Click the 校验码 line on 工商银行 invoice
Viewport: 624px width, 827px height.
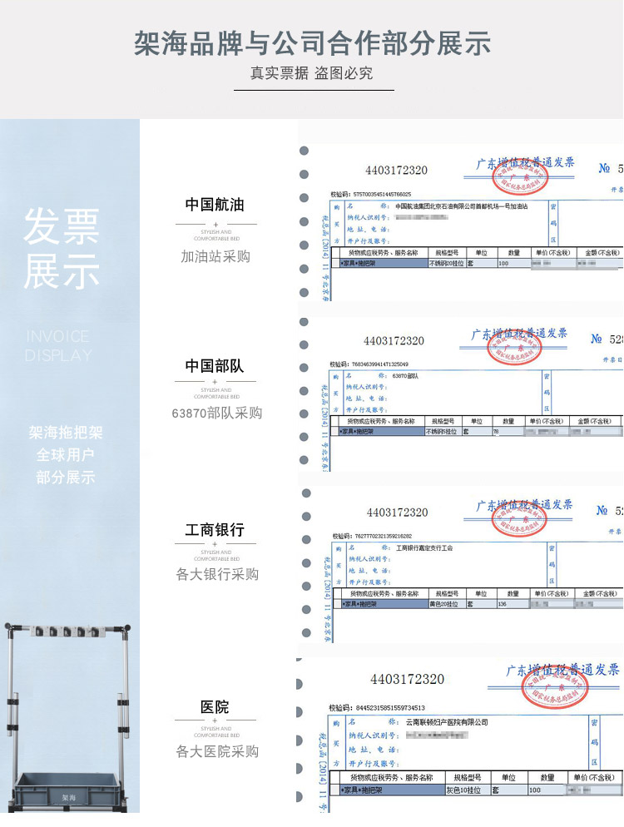pos(372,536)
